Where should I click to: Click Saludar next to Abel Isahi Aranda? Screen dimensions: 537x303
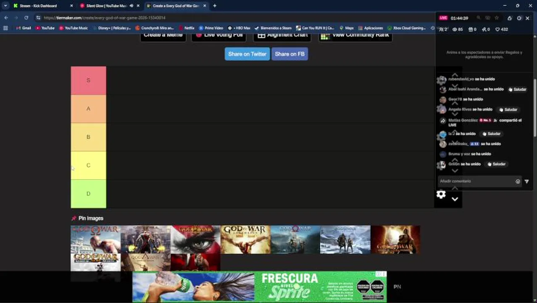coord(517,89)
